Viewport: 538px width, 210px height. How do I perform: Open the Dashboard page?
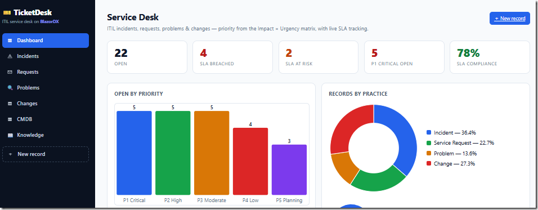pos(45,41)
